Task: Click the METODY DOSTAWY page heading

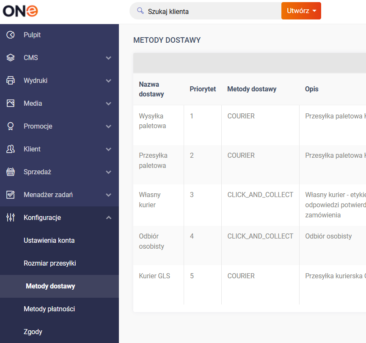Action: click(167, 40)
